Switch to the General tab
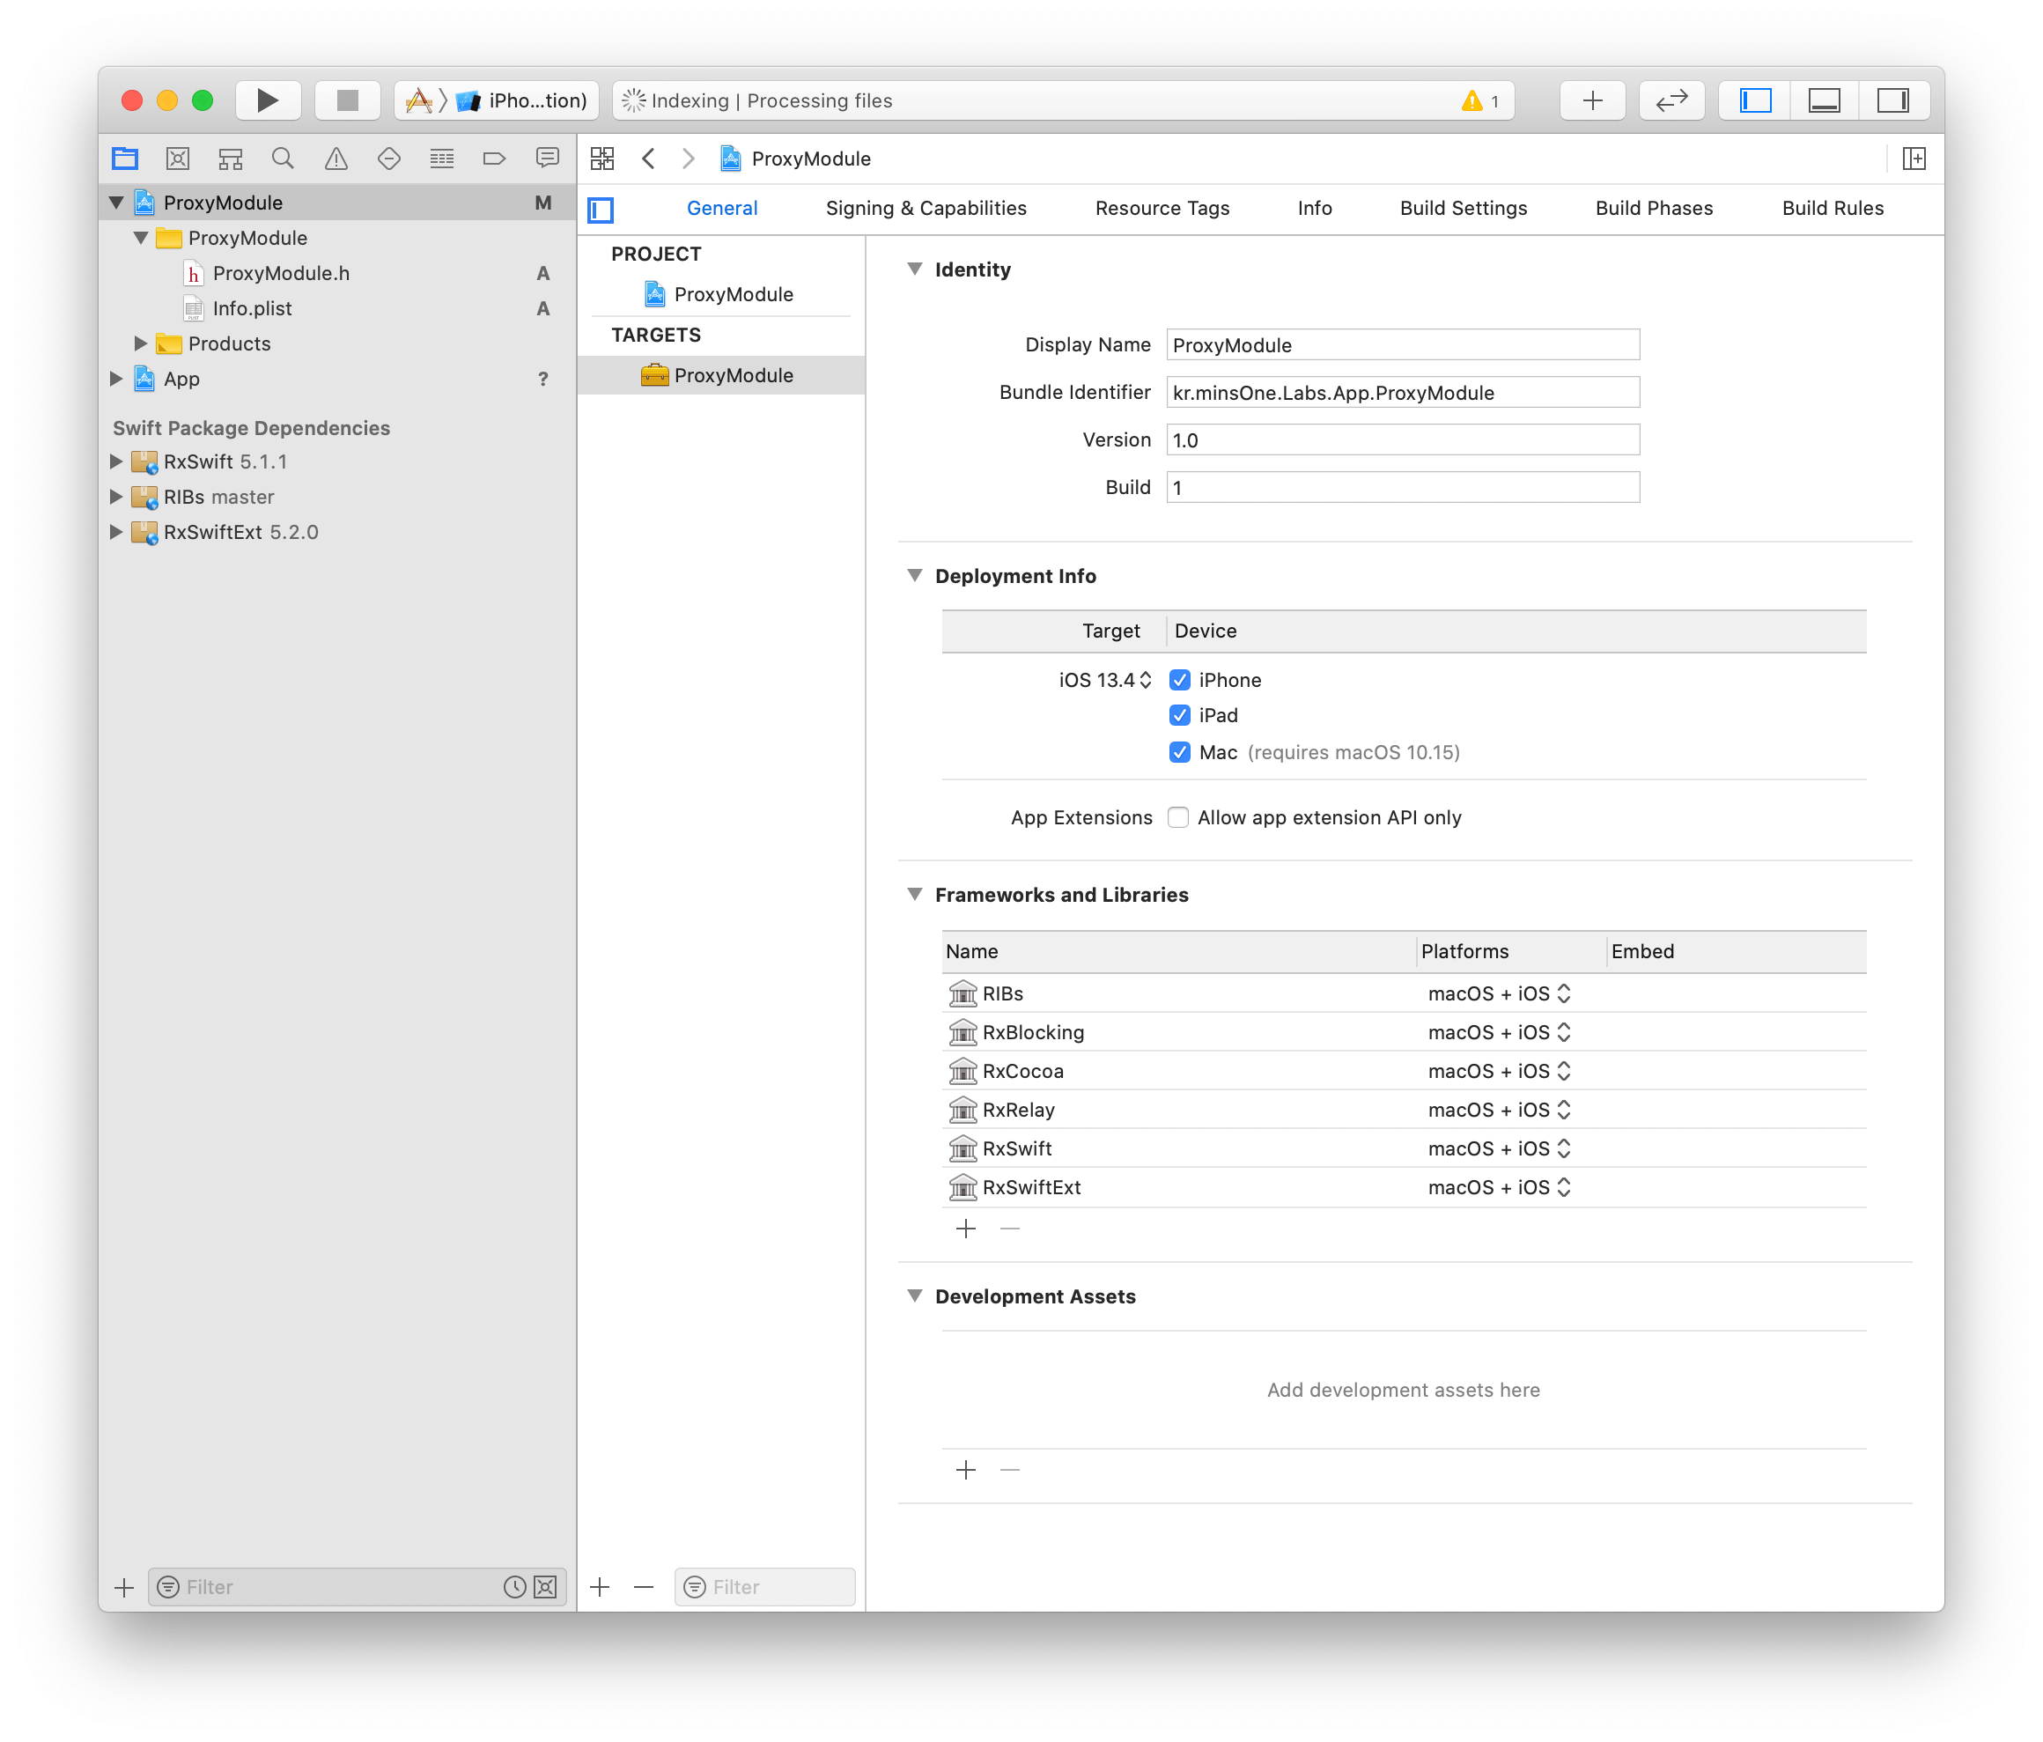 [722, 208]
